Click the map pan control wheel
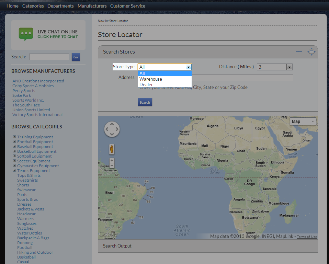The image size is (329, 264). click(112, 129)
